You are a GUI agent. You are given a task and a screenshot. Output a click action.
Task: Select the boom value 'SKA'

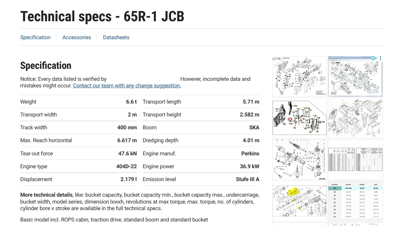254,128
